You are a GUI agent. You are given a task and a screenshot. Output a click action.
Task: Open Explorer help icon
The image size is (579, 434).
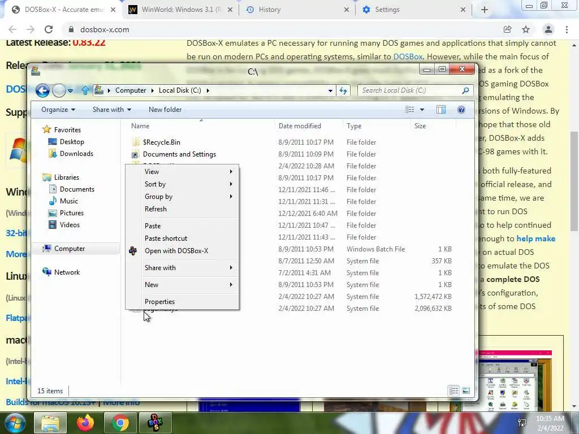click(461, 110)
